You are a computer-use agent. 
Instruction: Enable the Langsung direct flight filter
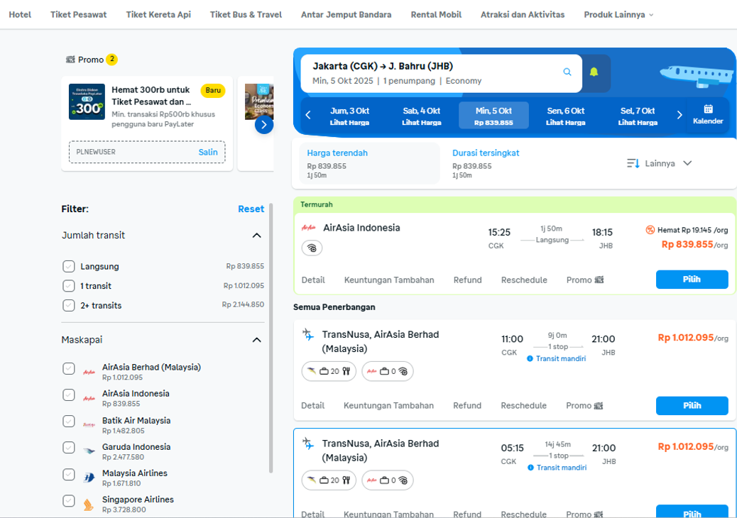[x=69, y=267]
